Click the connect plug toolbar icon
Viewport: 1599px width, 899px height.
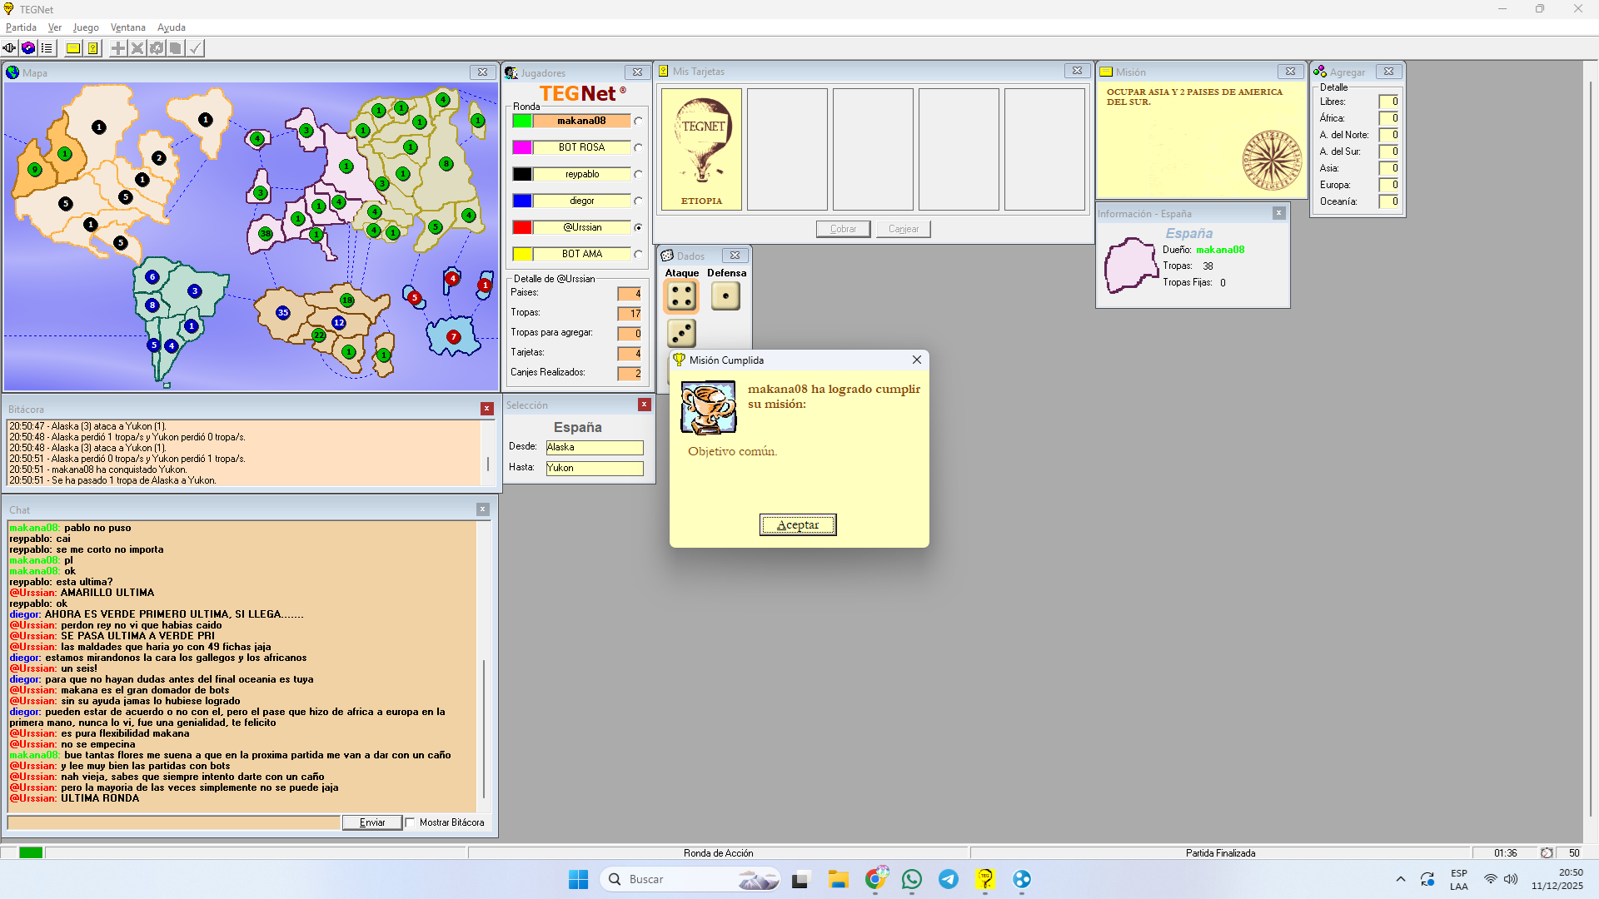(x=9, y=48)
